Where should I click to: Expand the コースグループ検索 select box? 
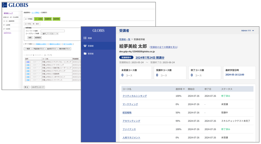(x=50, y=34)
